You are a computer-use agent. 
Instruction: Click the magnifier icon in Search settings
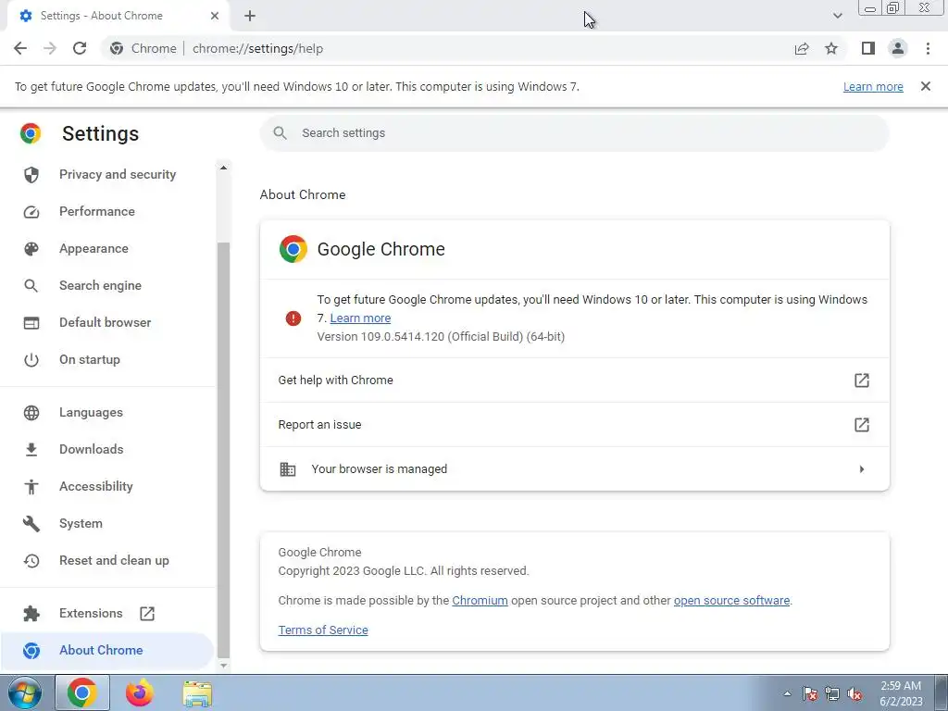[x=280, y=133]
